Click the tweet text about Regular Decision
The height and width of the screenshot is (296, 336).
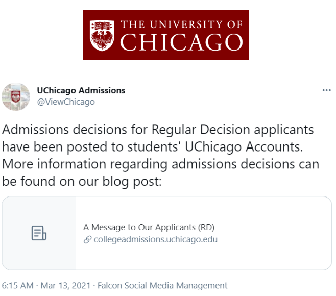tap(161, 155)
